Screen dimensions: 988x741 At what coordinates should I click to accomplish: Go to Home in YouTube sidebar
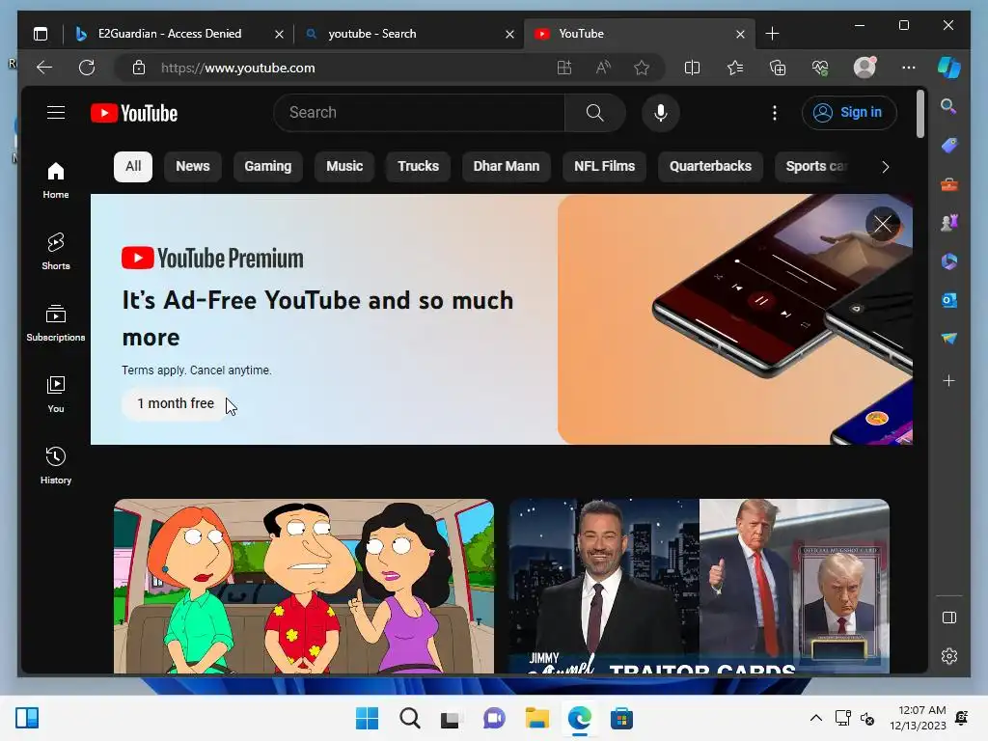point(56,180)
